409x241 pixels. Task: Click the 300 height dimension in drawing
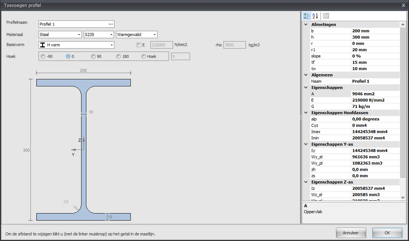pyautogui.click(x=26, y=151)
